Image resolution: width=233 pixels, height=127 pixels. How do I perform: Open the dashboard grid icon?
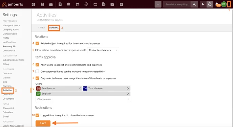[x=33, y=4]
